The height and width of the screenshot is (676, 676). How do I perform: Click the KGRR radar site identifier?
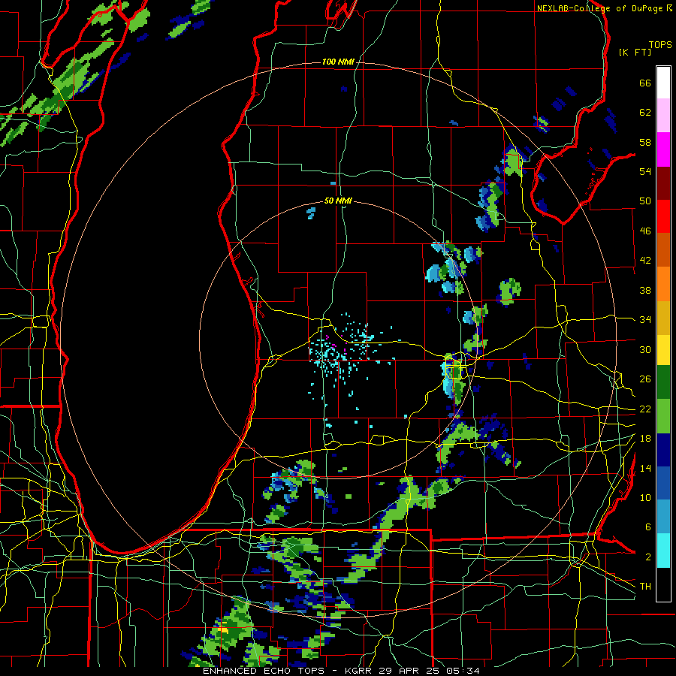click(360, 671)
